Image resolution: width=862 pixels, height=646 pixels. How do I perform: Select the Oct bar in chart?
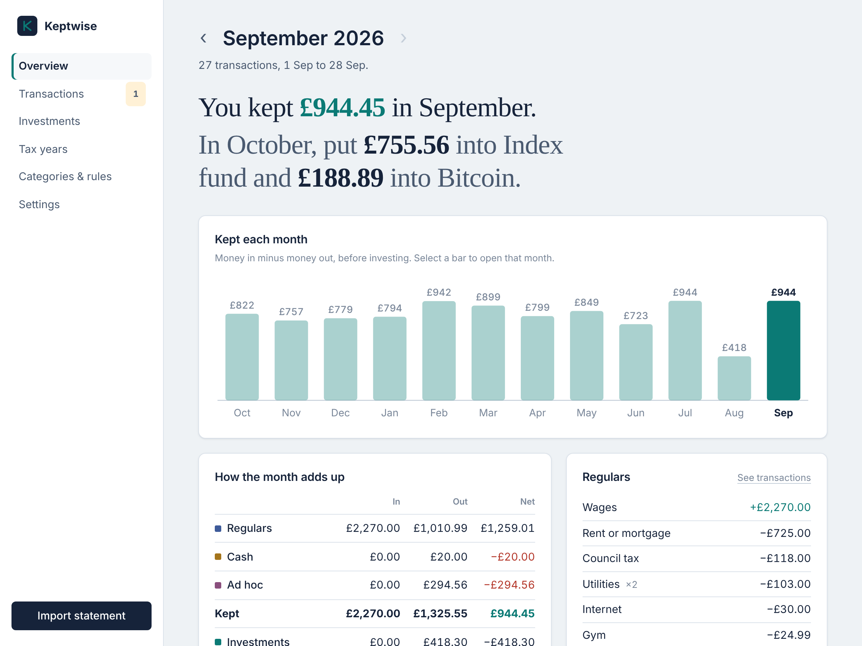click(x=242, y=357)
